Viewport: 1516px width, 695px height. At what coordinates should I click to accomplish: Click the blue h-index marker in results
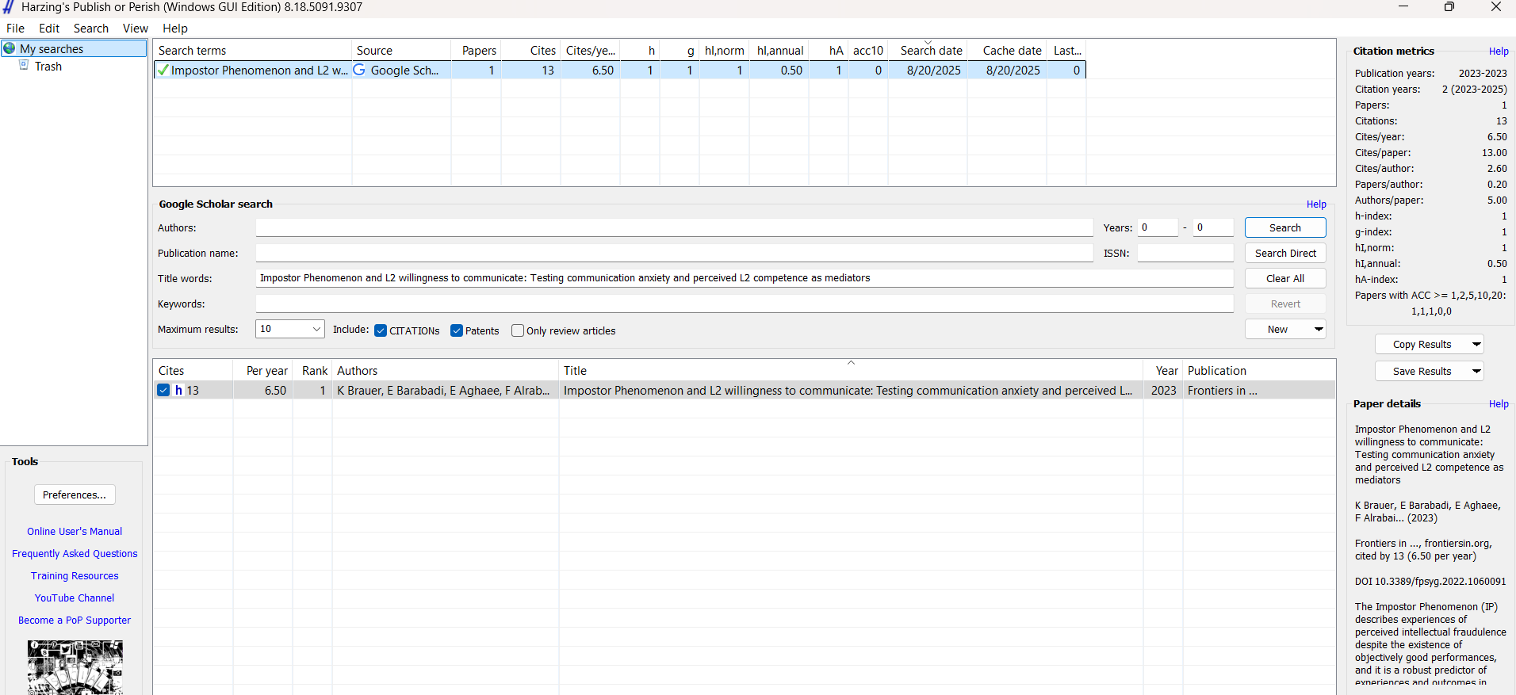[178, 391]
